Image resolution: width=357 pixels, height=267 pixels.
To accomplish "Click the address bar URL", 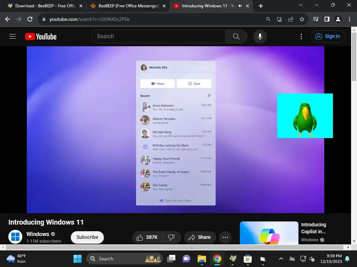I will coord(89,19).
